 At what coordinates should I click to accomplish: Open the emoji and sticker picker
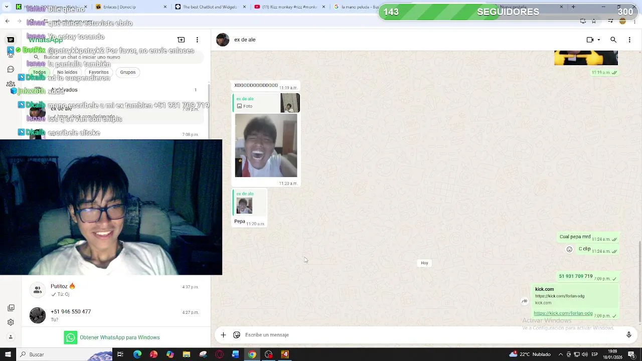tap(237, 335)
